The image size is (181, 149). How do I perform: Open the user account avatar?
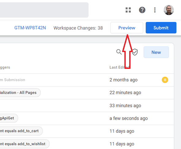click(169, 10)
